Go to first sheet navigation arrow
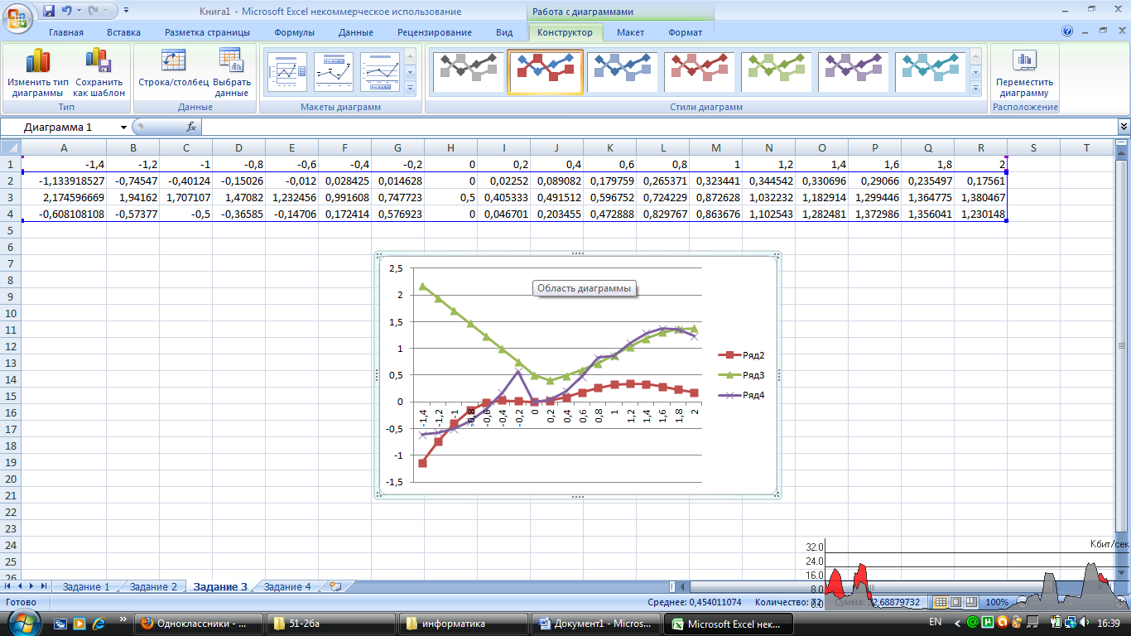 pyautogui.click(x=9, y=586)
